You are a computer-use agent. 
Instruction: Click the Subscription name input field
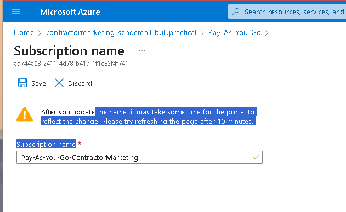[139, 157]
